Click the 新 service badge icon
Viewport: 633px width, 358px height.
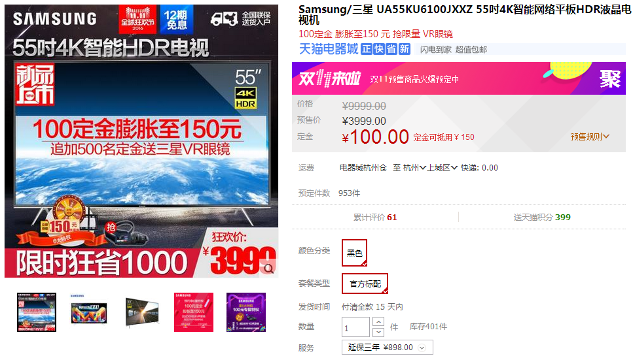click(405, 49)
